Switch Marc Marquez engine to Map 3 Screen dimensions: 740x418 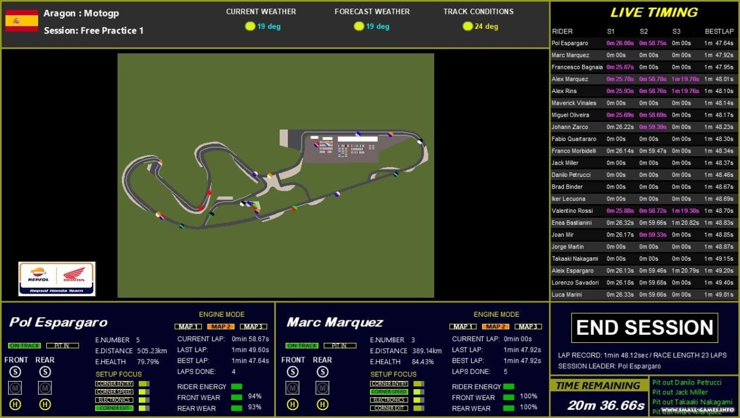528,327
